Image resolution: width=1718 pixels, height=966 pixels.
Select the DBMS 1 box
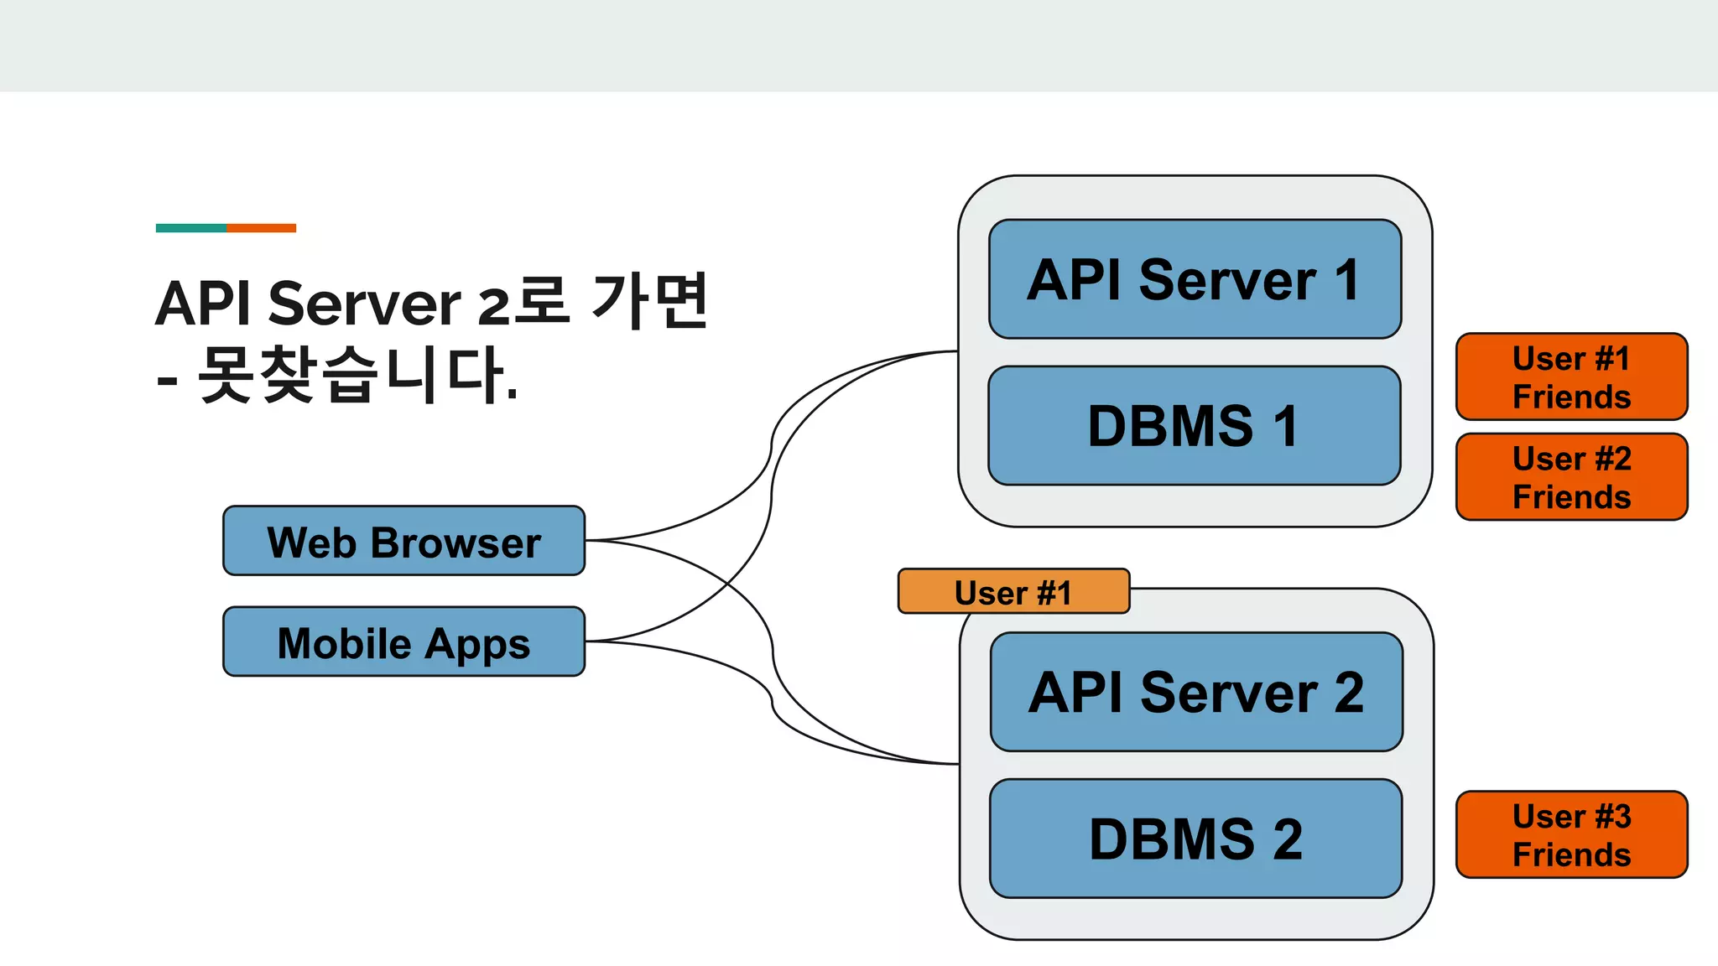(1195, 426)
